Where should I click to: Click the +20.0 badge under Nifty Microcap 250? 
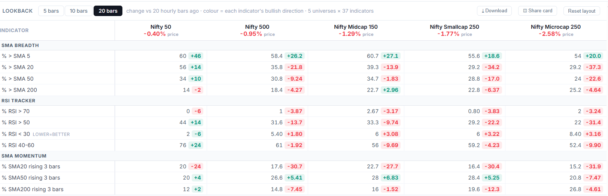click(593, 56)
